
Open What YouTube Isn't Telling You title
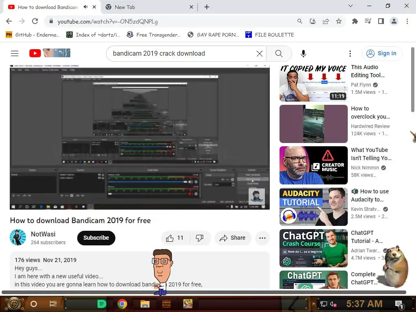coord(371,154)
